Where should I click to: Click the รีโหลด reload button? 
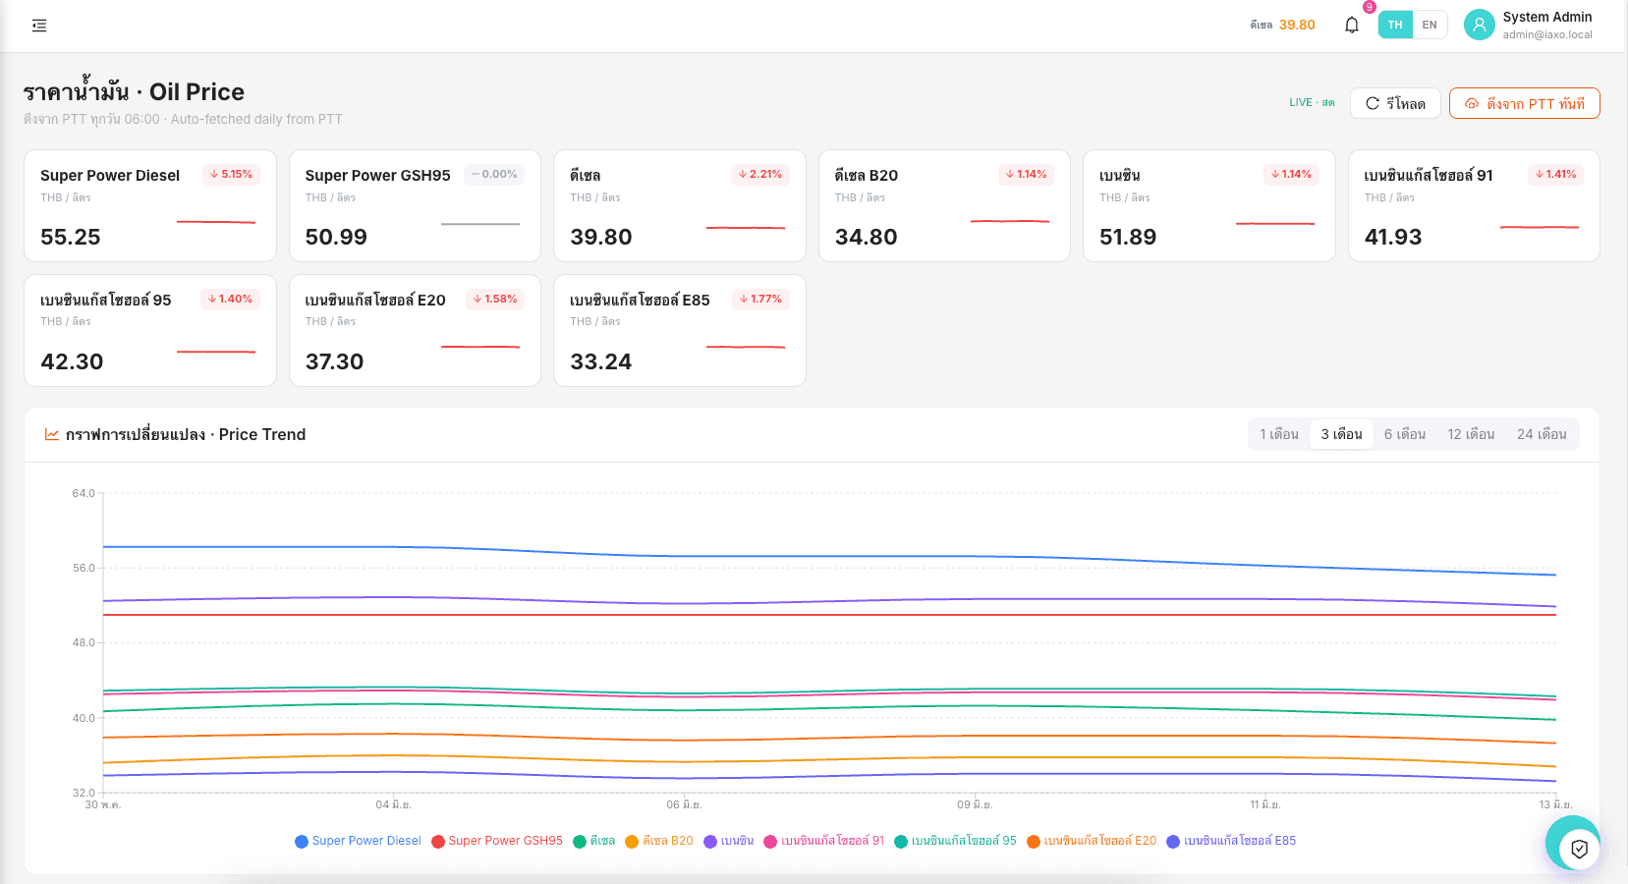point(1395,103)
